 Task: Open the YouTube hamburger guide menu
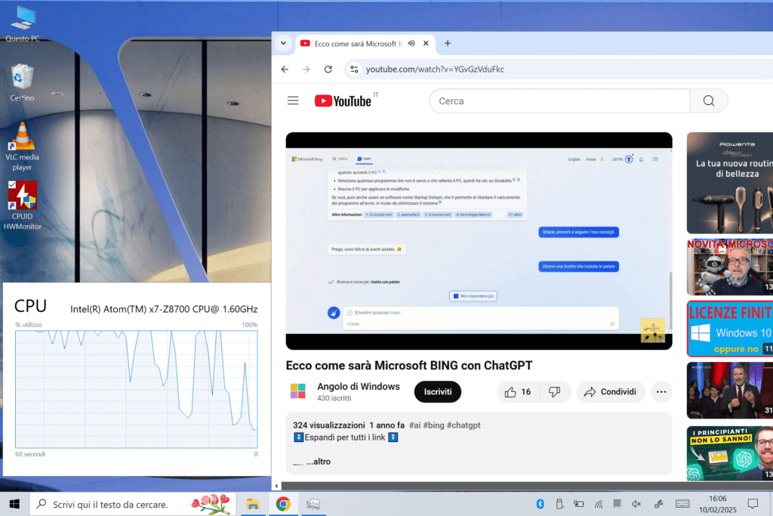coord(293,100)
